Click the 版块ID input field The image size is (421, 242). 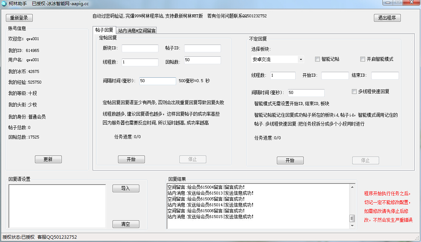pyautogui.click(x=140, y=49)
